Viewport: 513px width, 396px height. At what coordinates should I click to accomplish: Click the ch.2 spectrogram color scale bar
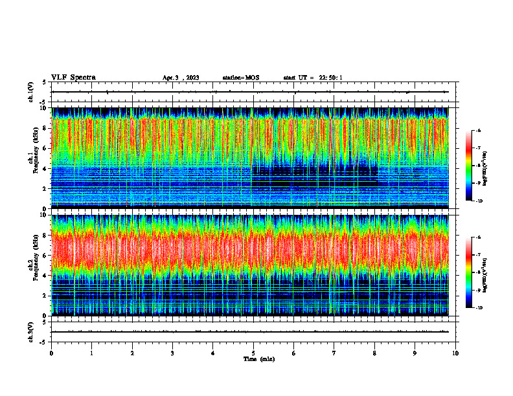pos(468,272)
